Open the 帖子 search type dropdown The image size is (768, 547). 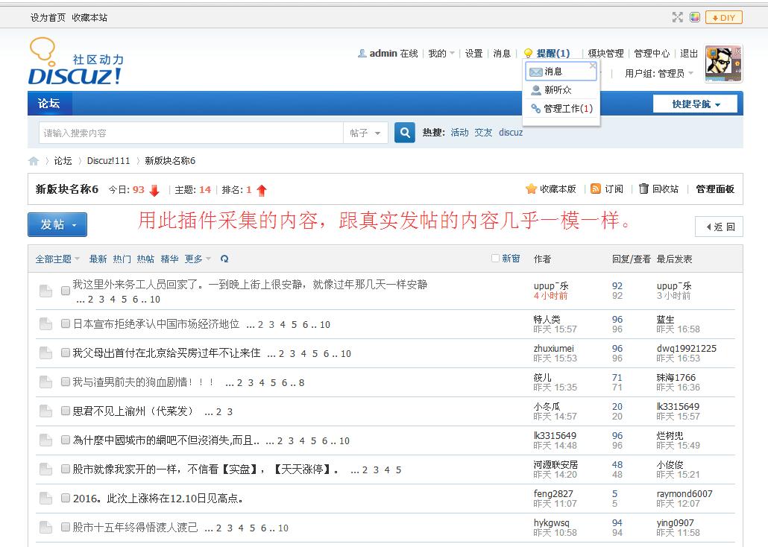click(x=365, y=133)
